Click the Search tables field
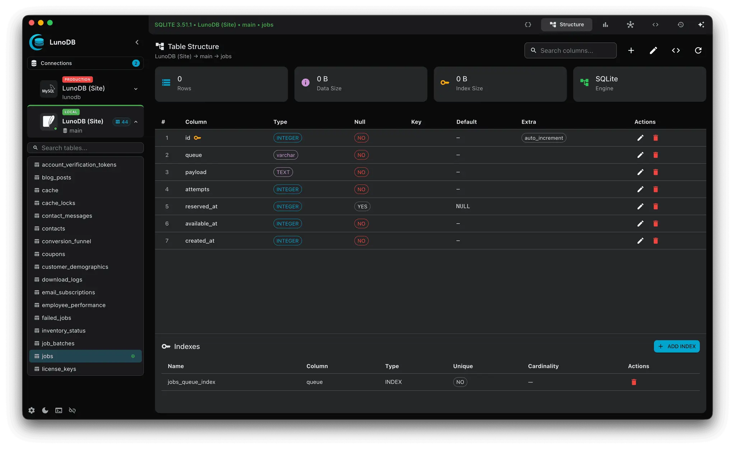This screenshot has height=449, width=735. point(85,148)
